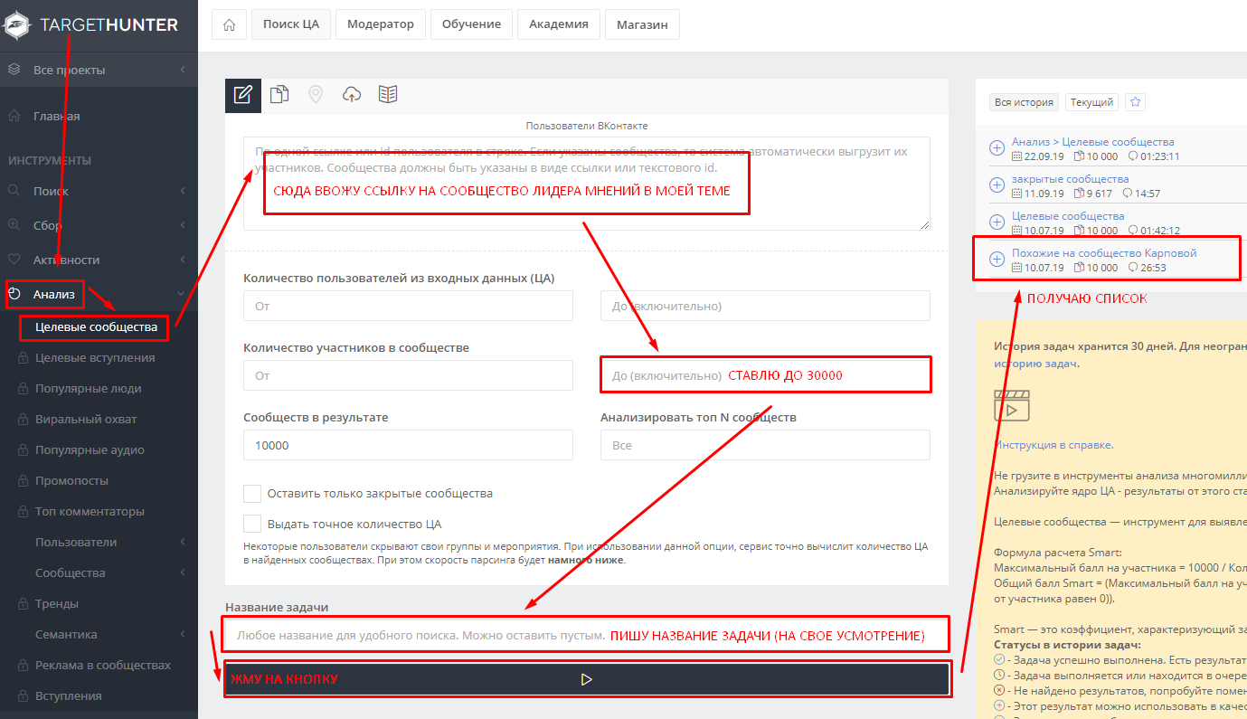Click the plus icon beside 'Анализ > Целевые сообщества'
The height and width of the screenshot is (719, 1247).
(997, 148)
